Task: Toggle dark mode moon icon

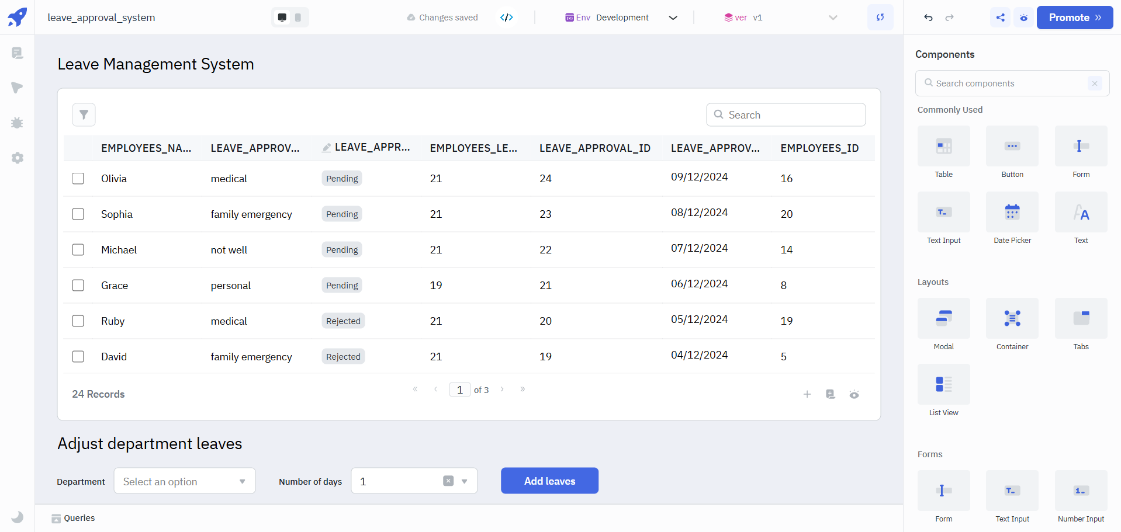Action: coord(18,517)
